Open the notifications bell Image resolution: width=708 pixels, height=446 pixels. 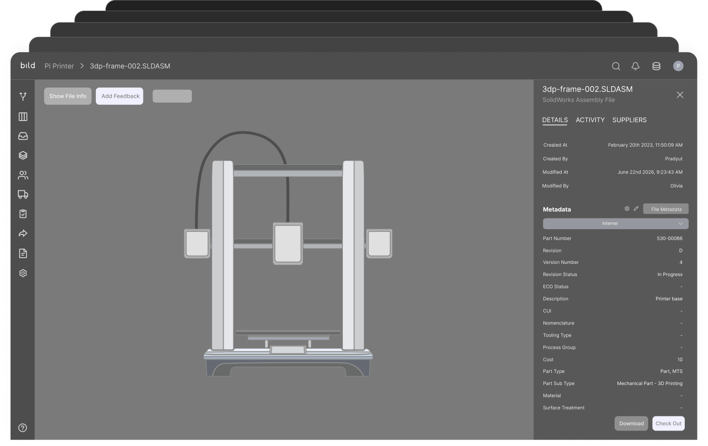(x=635, y=66)
